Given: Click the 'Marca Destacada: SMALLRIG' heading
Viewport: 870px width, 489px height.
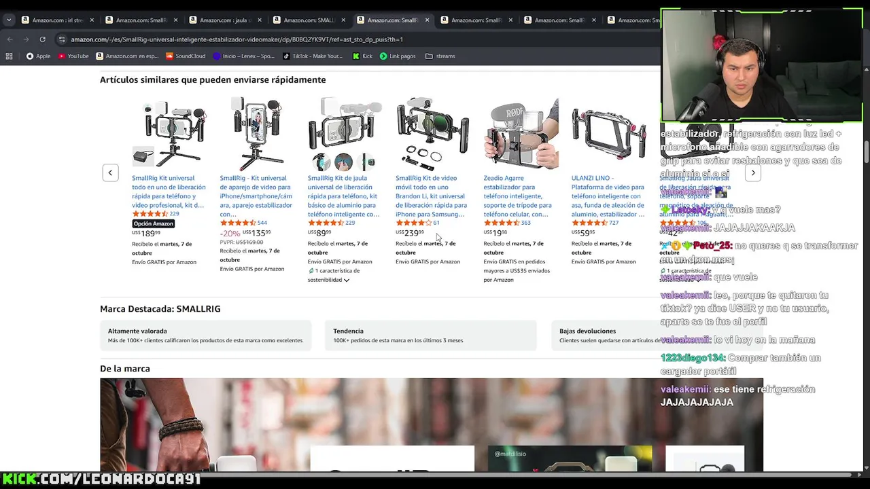Looking at the screenshot, I should click(160, 309).
